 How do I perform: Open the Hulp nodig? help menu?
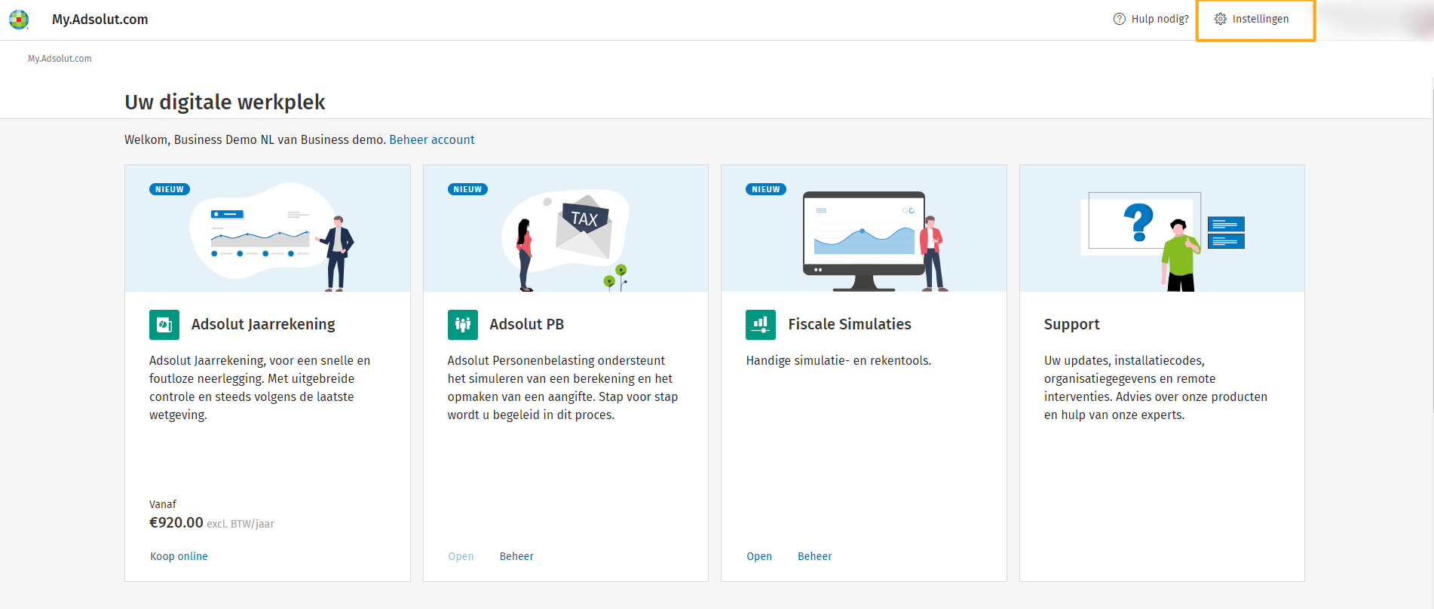[1151, 19]
